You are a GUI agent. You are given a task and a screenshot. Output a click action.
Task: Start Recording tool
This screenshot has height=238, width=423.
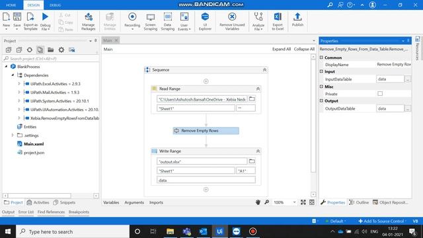click(x=132, y=20)
